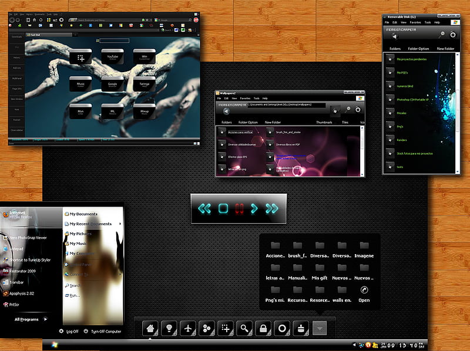Open the brush_f.. stack folder
This screenshot has width=470, height=351.
(297, 249)
